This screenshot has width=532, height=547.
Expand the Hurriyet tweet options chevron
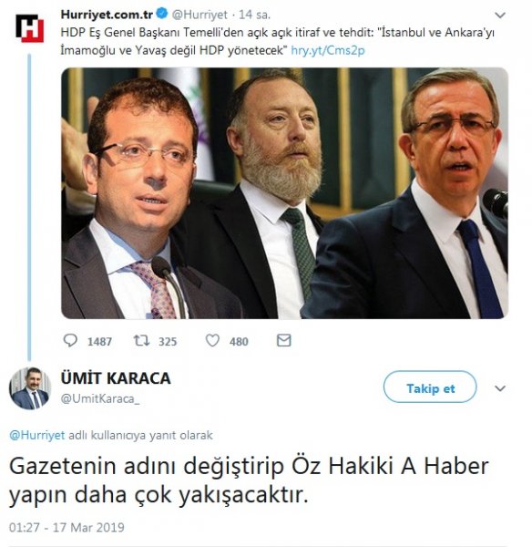(500, 15)
